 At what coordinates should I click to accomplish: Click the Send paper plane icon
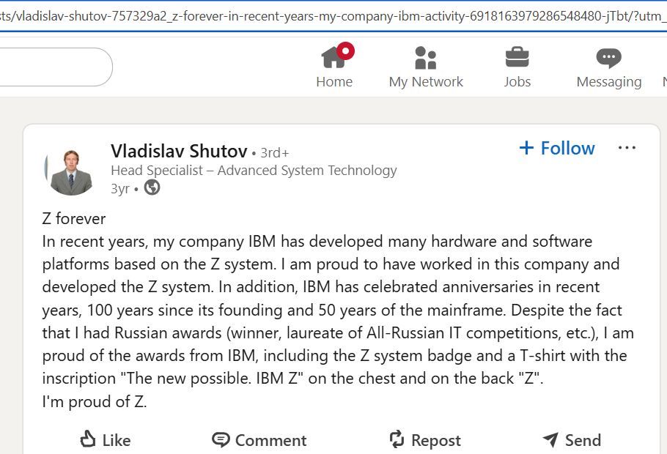point(550,439)
